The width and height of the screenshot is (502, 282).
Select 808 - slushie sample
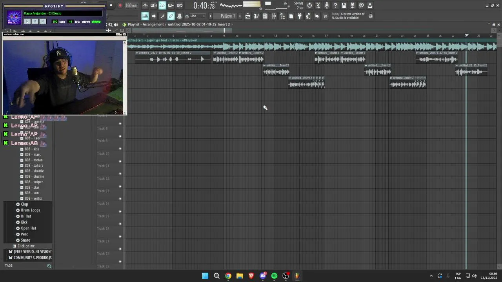(x=35, y=177)
